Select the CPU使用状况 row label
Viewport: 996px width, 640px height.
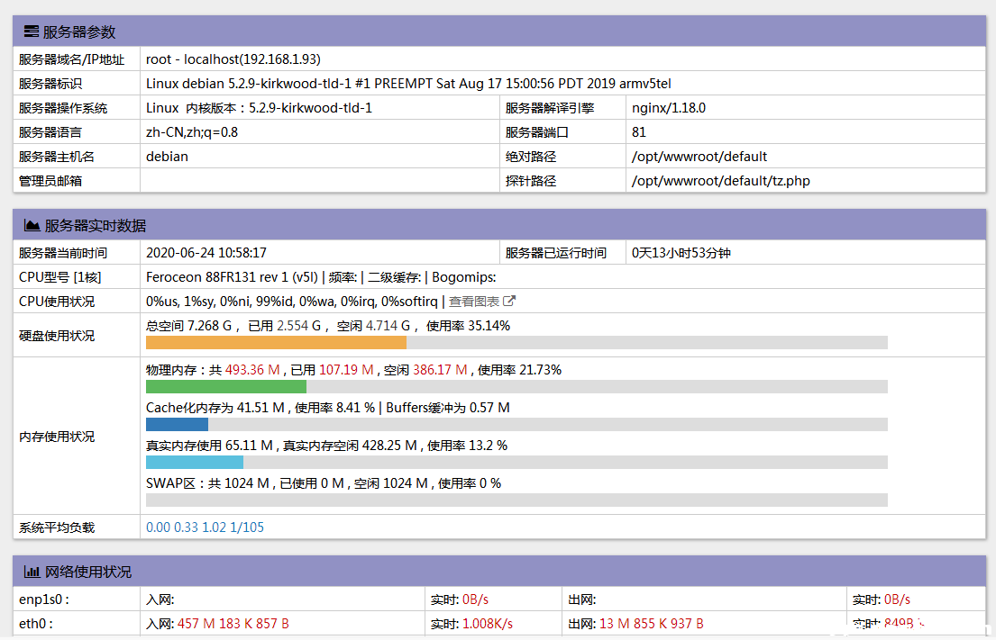(x=54, y=301)
